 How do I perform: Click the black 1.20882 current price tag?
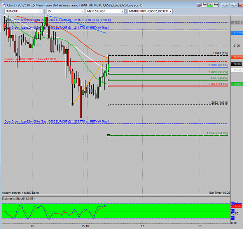[236, 64]
